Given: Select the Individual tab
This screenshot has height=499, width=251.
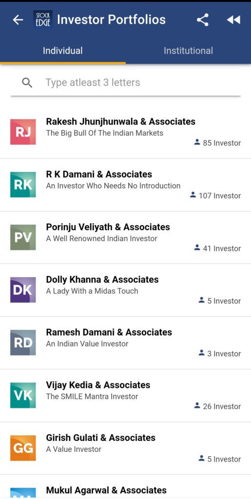Looking at the screenshot, I should tap(63, 51).
